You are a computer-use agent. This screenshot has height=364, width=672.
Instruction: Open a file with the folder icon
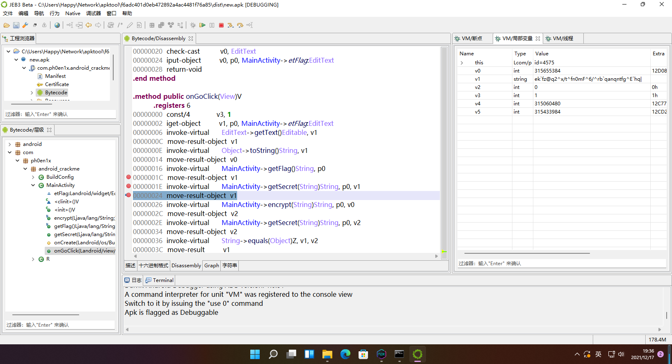[7, 25]
